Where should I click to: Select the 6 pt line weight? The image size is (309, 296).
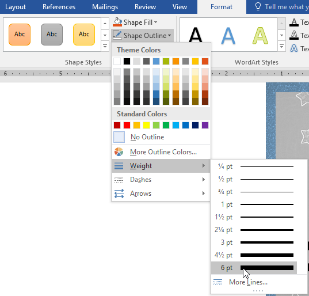tap(254, 268)
